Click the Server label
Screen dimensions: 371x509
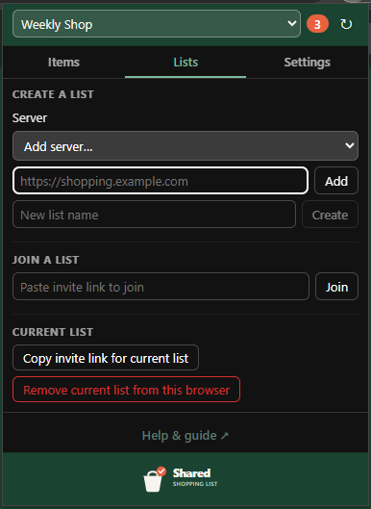coord(30,117)
